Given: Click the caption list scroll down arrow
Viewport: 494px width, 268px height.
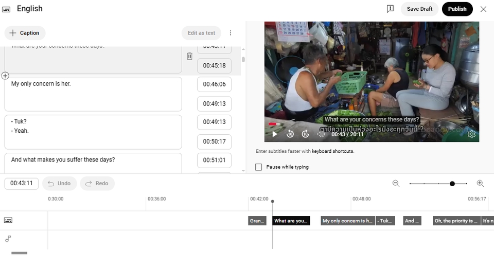Looking at the screenshot, I should 243,171.
